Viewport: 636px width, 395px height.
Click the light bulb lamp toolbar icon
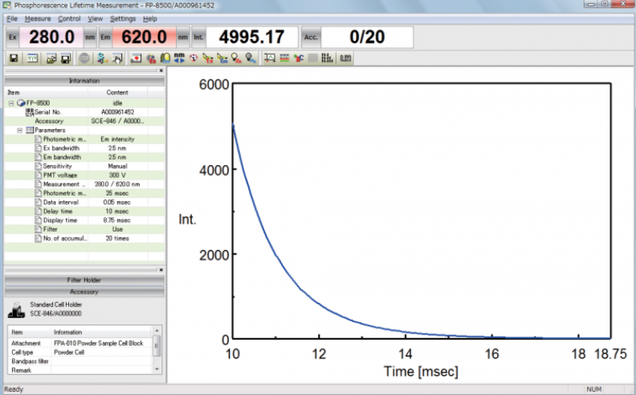165,58
